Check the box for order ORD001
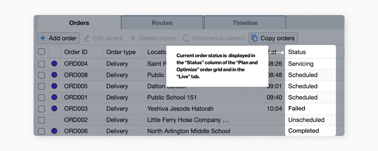 (x=41, y=97)
